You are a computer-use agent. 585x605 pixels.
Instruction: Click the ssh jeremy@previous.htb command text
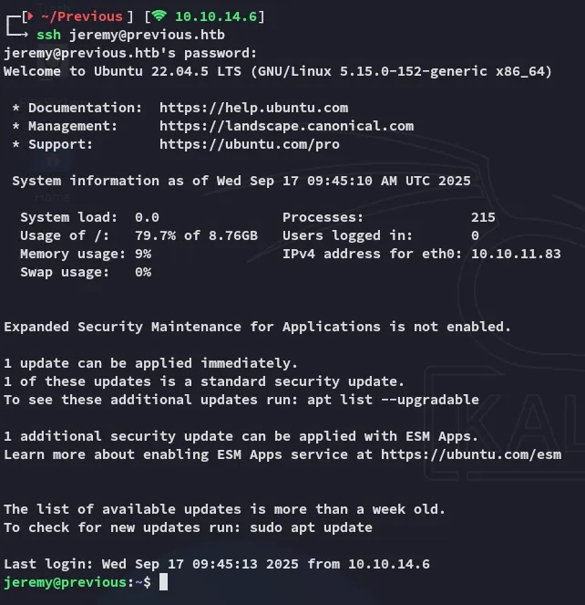(x=130, y=35)
